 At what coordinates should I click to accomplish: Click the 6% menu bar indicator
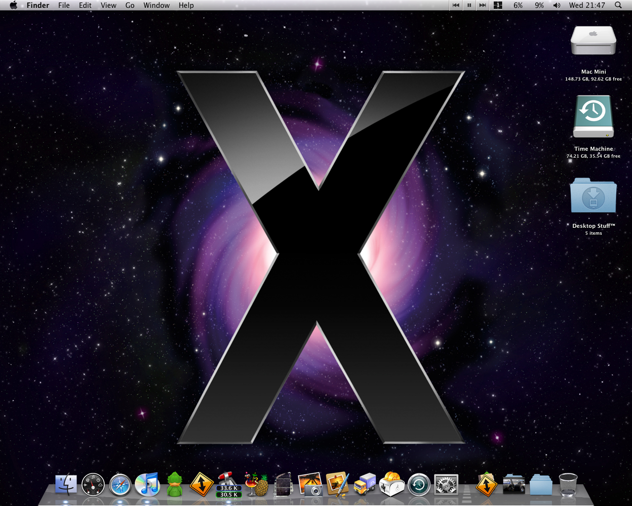(x=518, y=5)
